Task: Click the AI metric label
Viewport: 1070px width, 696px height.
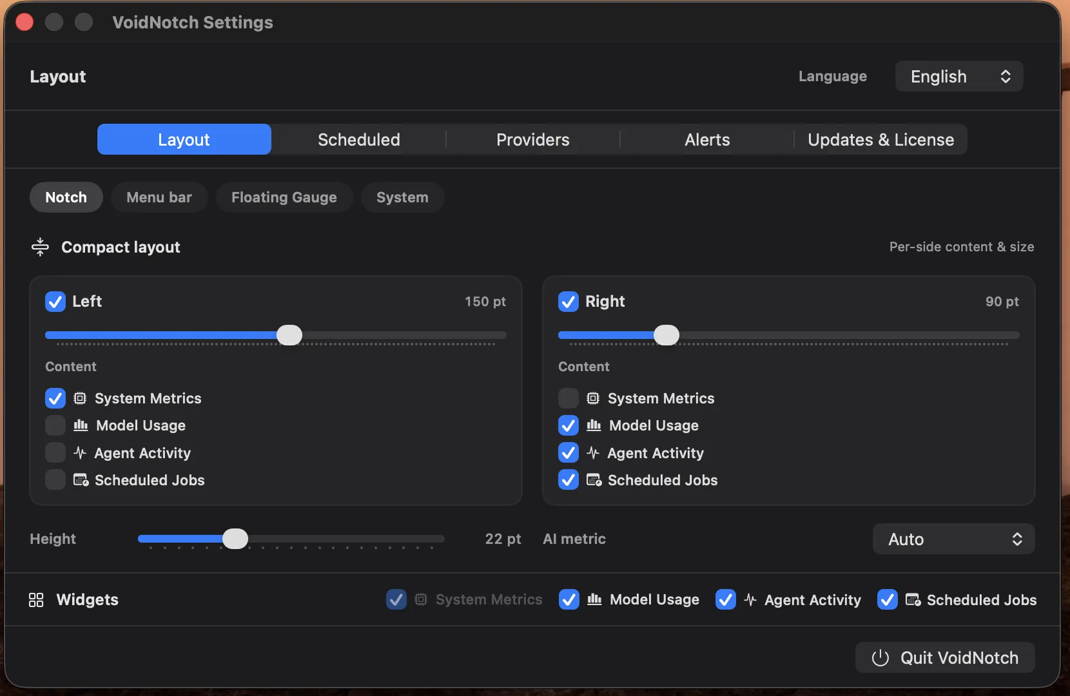Action: tap(574, 539)
